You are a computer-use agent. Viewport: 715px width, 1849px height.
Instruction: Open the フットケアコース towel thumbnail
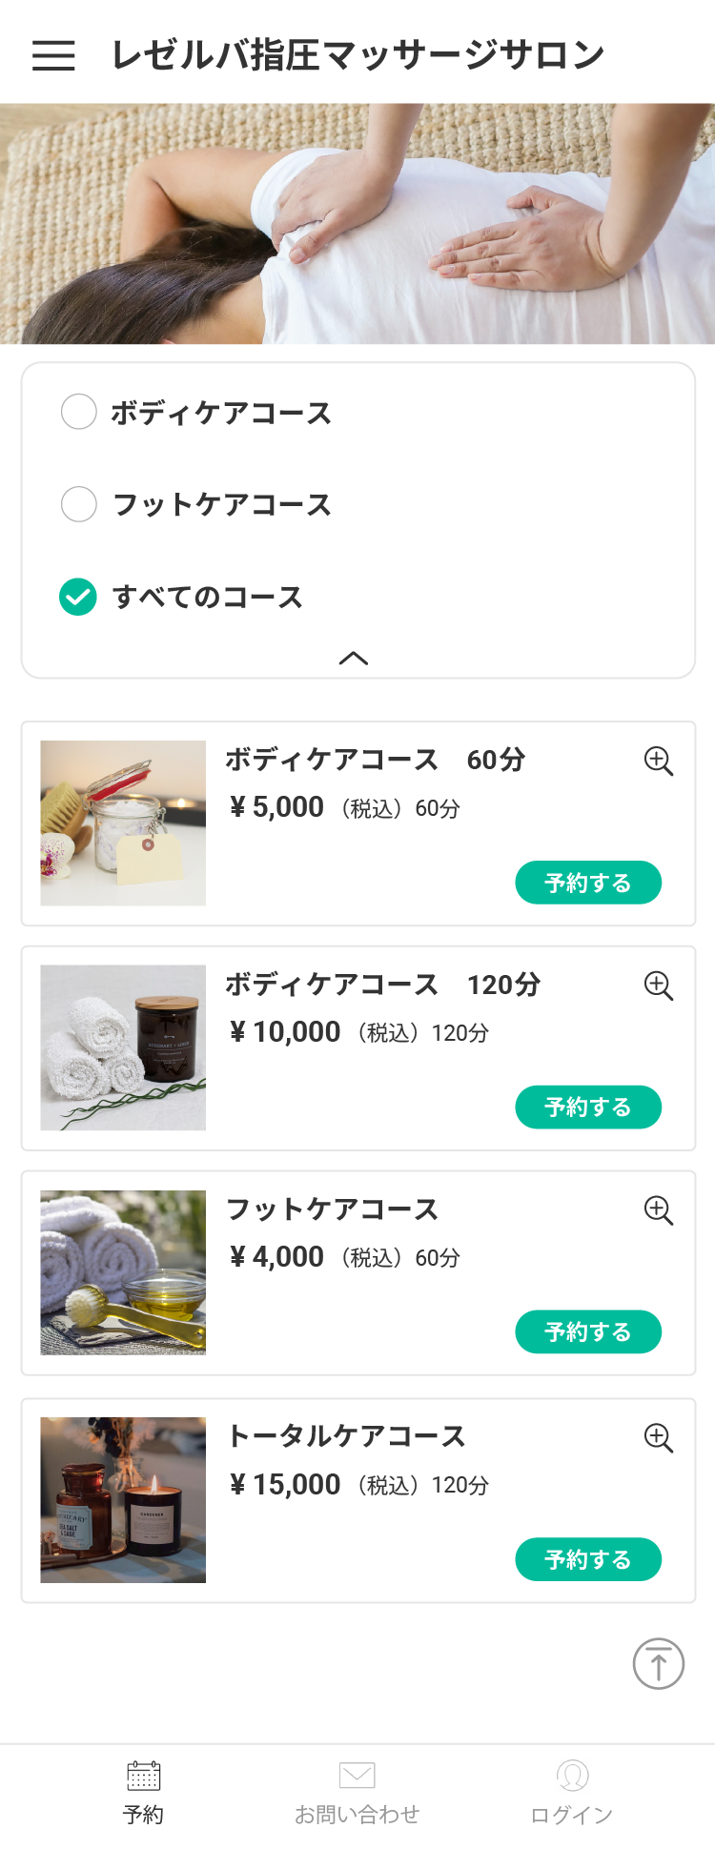123,1272
